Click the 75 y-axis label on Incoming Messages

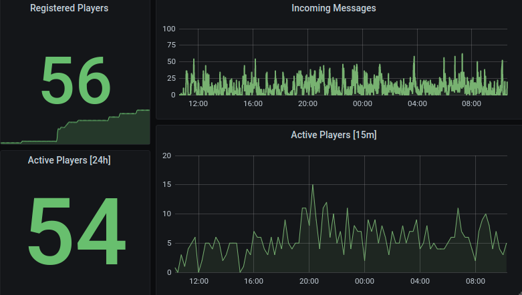point(171,45)
